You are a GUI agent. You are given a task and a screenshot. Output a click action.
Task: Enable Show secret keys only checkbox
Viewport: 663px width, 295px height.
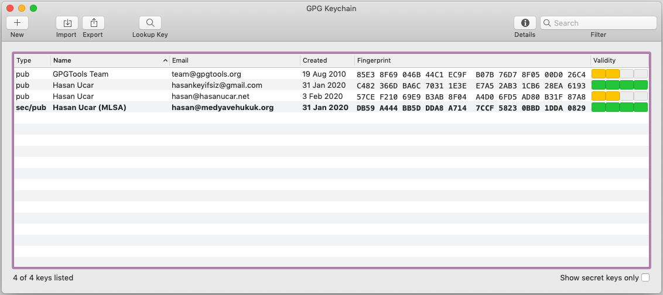(645, 277)
